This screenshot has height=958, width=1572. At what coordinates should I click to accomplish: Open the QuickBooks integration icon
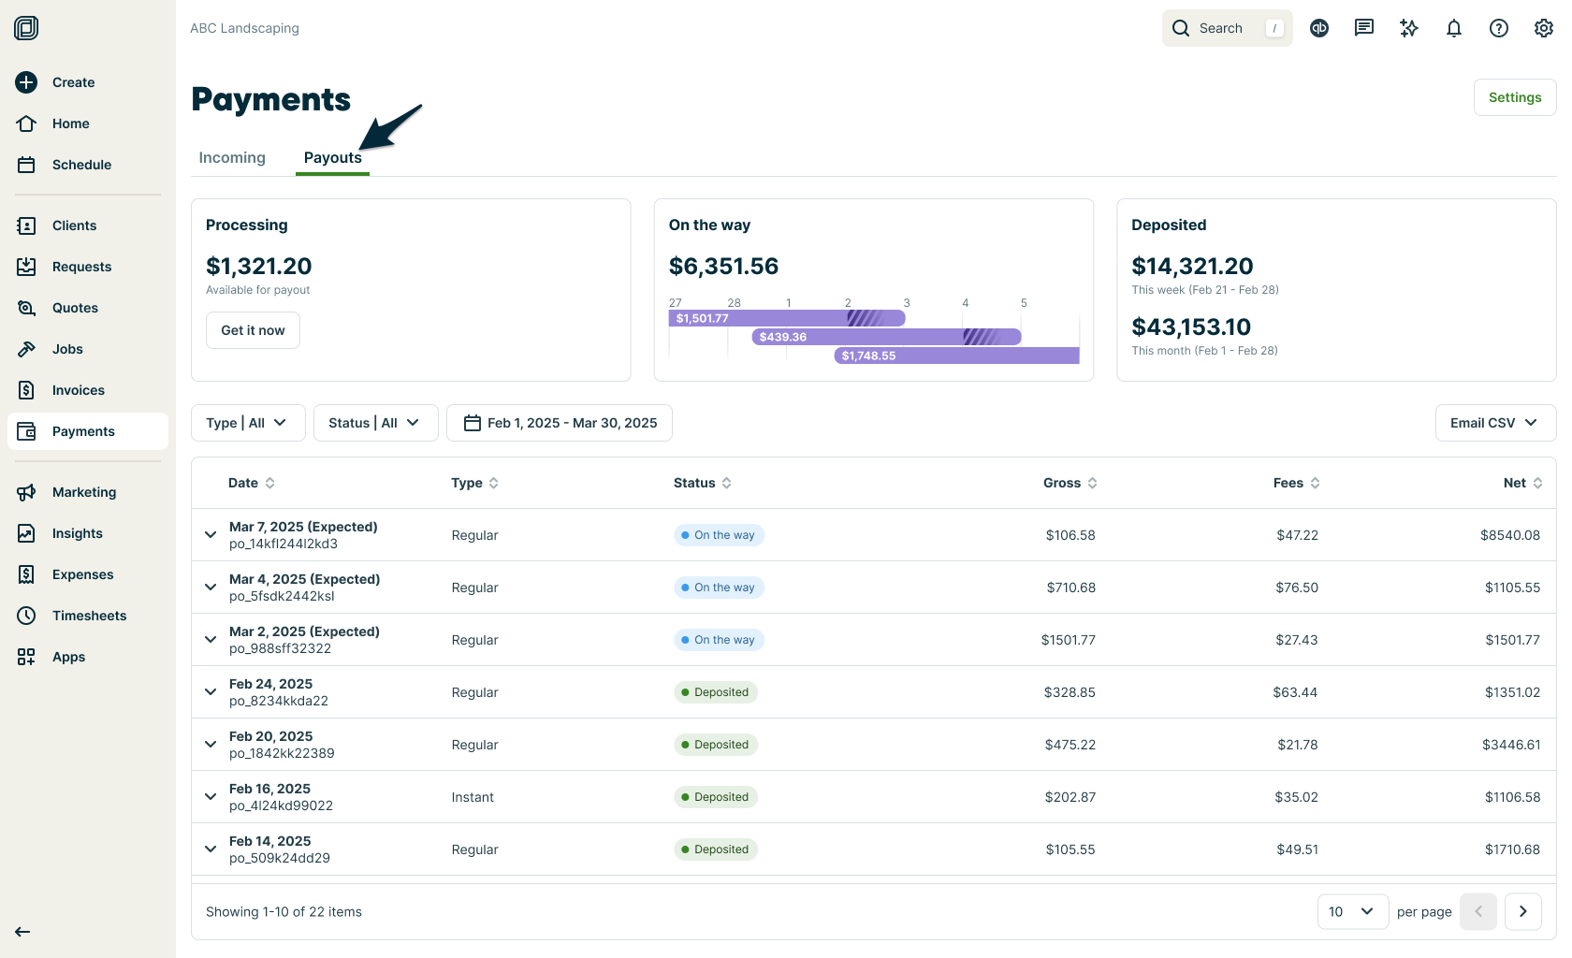click(x=1319, y=28)
